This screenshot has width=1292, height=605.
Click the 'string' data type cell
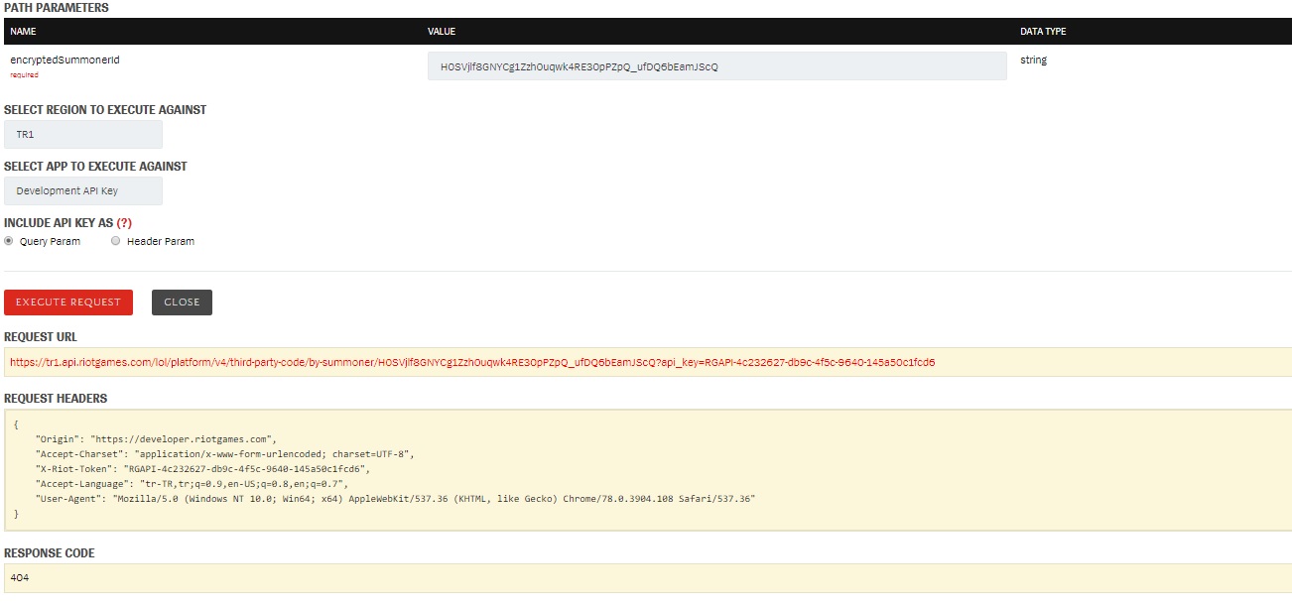tap(1033, 60)
